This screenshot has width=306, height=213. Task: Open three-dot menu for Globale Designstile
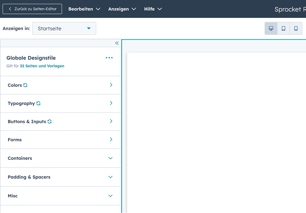[x=109, y=58]
